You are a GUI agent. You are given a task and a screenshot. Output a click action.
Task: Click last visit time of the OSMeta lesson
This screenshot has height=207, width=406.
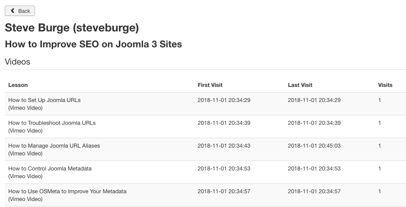314,192
